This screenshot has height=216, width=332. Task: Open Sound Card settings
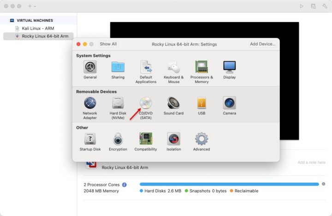pyautogui.click(x=174, y=106)
